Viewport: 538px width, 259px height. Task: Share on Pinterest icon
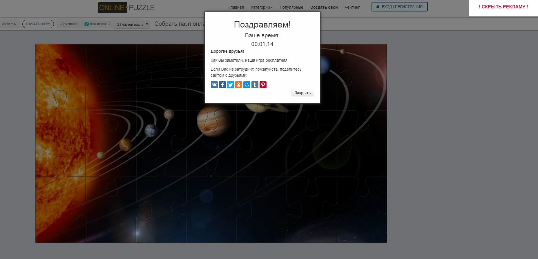tap(263, 85)
